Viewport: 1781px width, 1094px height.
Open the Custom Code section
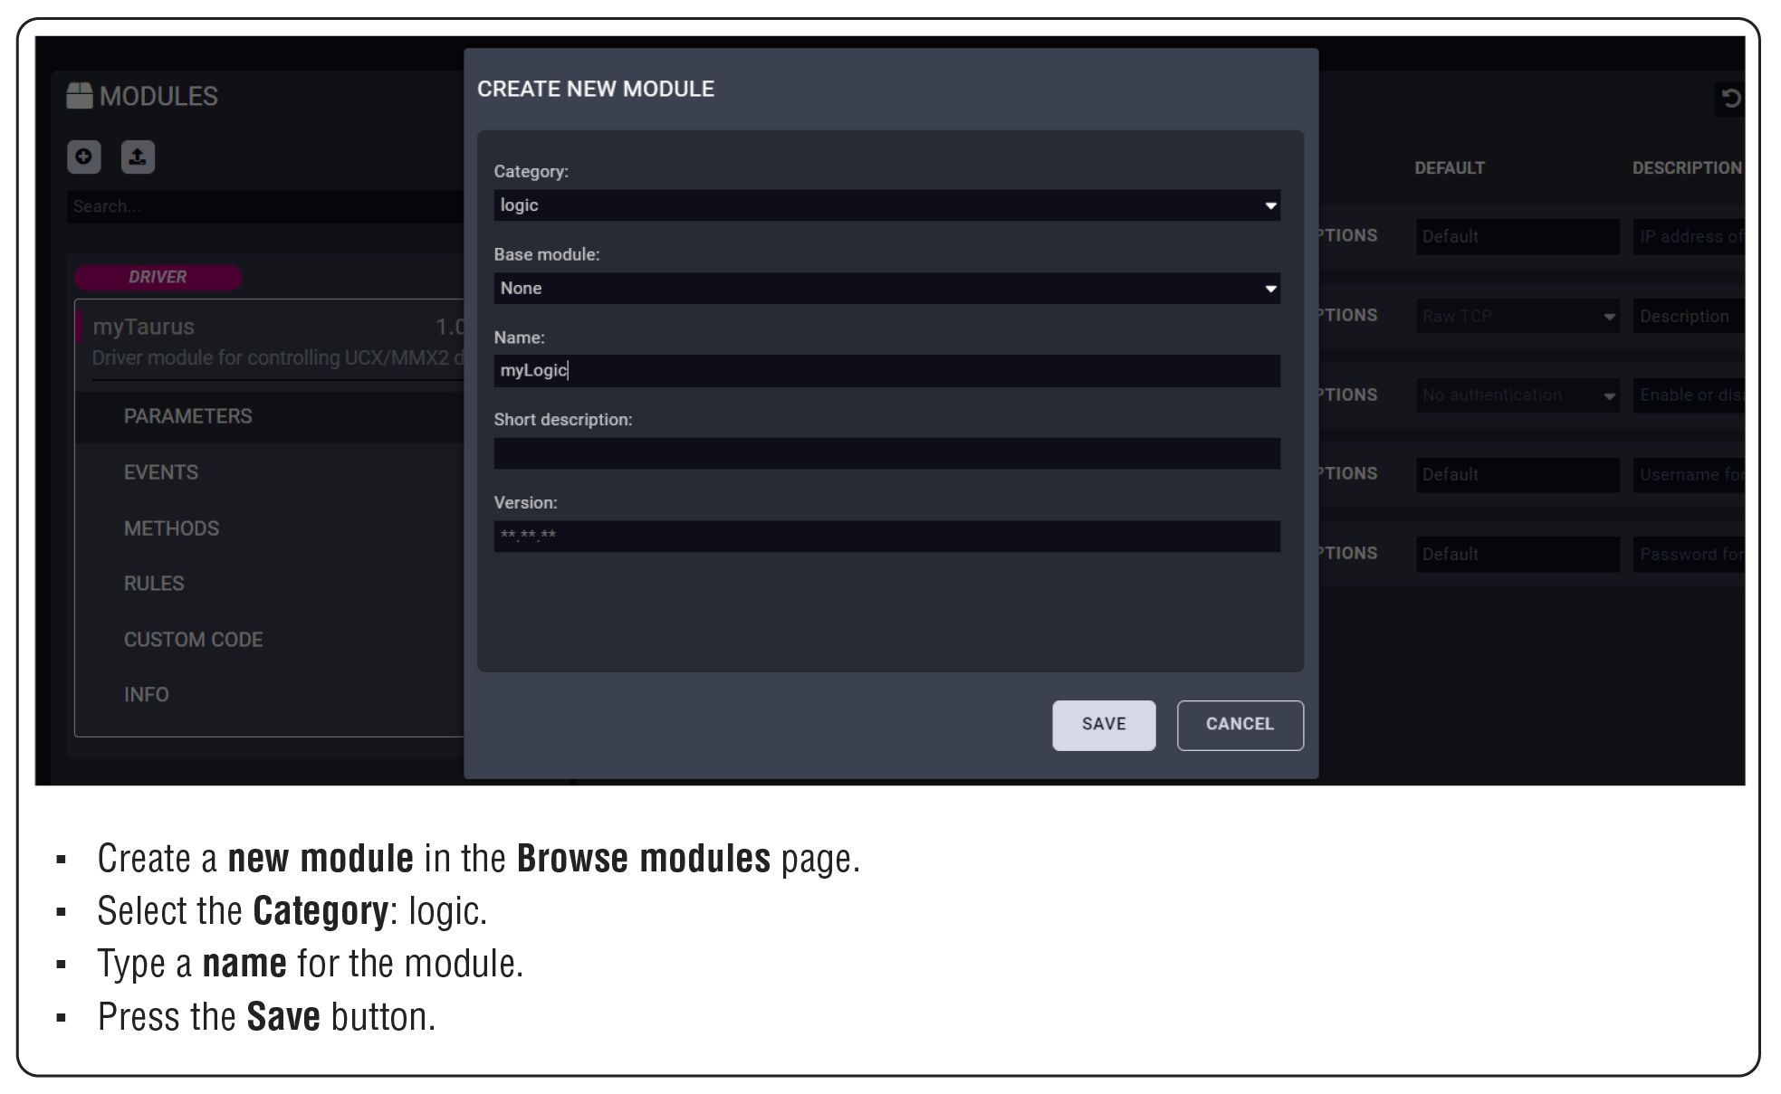193,640
